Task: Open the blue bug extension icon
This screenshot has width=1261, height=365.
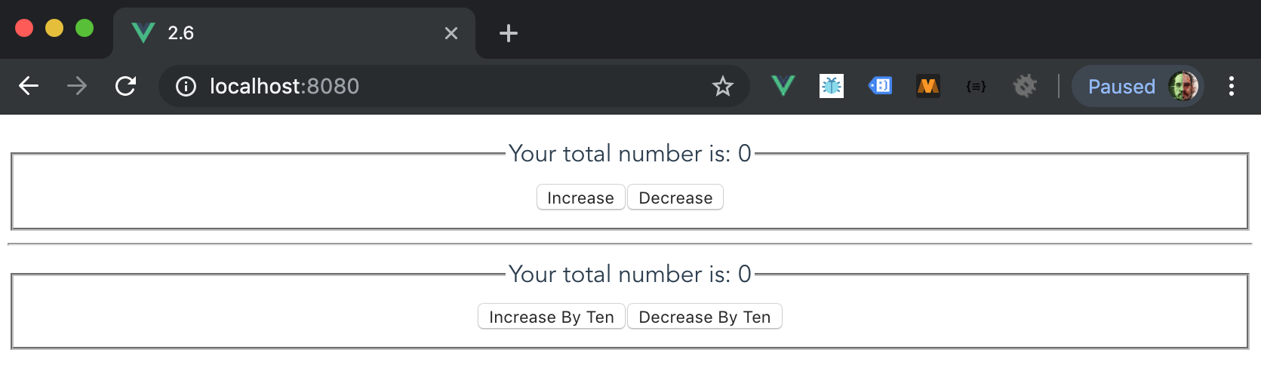Action: 832,86
